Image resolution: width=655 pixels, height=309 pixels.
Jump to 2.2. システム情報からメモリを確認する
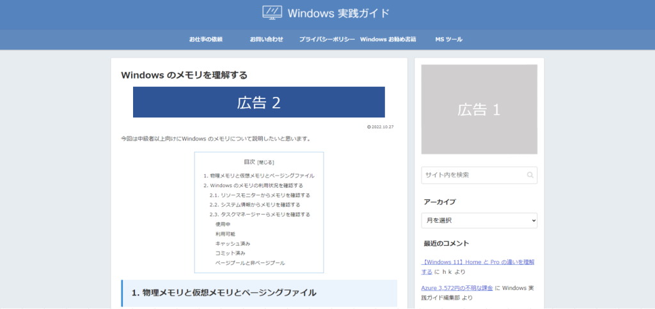(x=255, y=205)
